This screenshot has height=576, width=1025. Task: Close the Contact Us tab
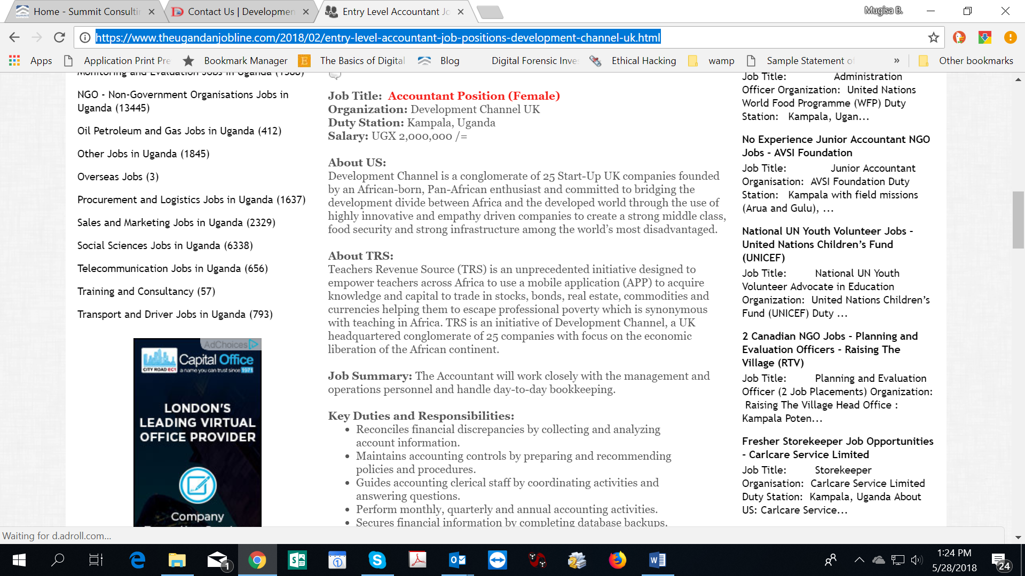pyautogui.click(x=306, y=11)
